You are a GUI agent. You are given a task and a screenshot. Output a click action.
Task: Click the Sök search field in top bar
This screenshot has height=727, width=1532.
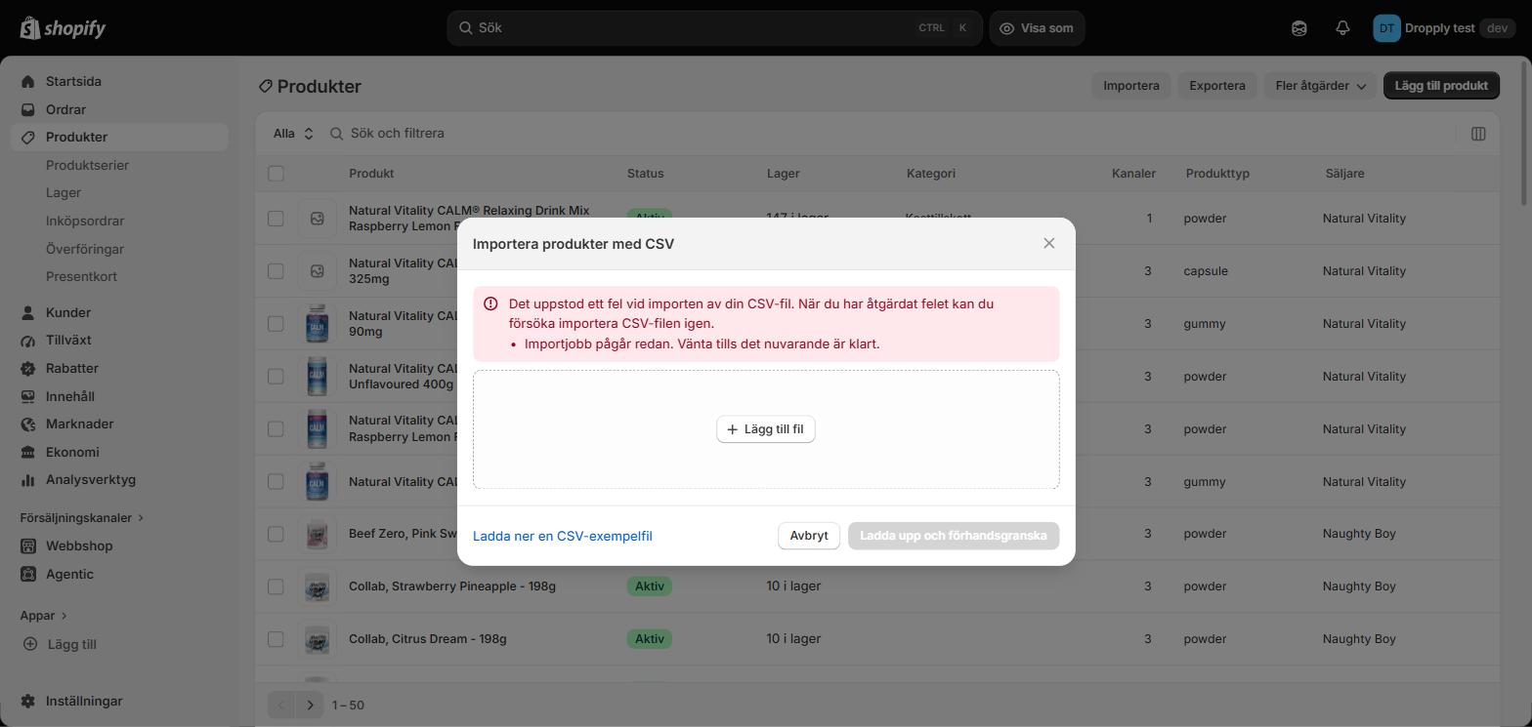715,28
